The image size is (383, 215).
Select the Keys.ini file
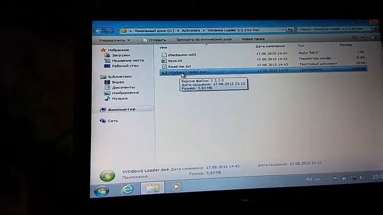[175, 61]
